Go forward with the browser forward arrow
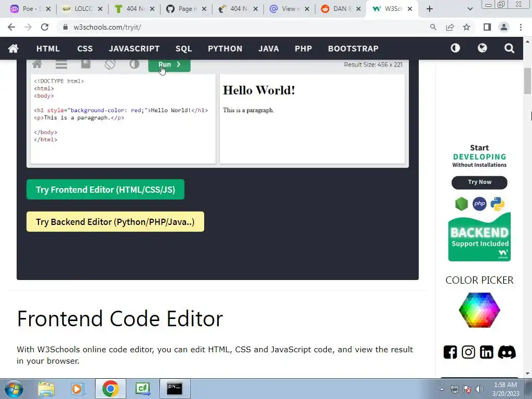 coord(28,27)
